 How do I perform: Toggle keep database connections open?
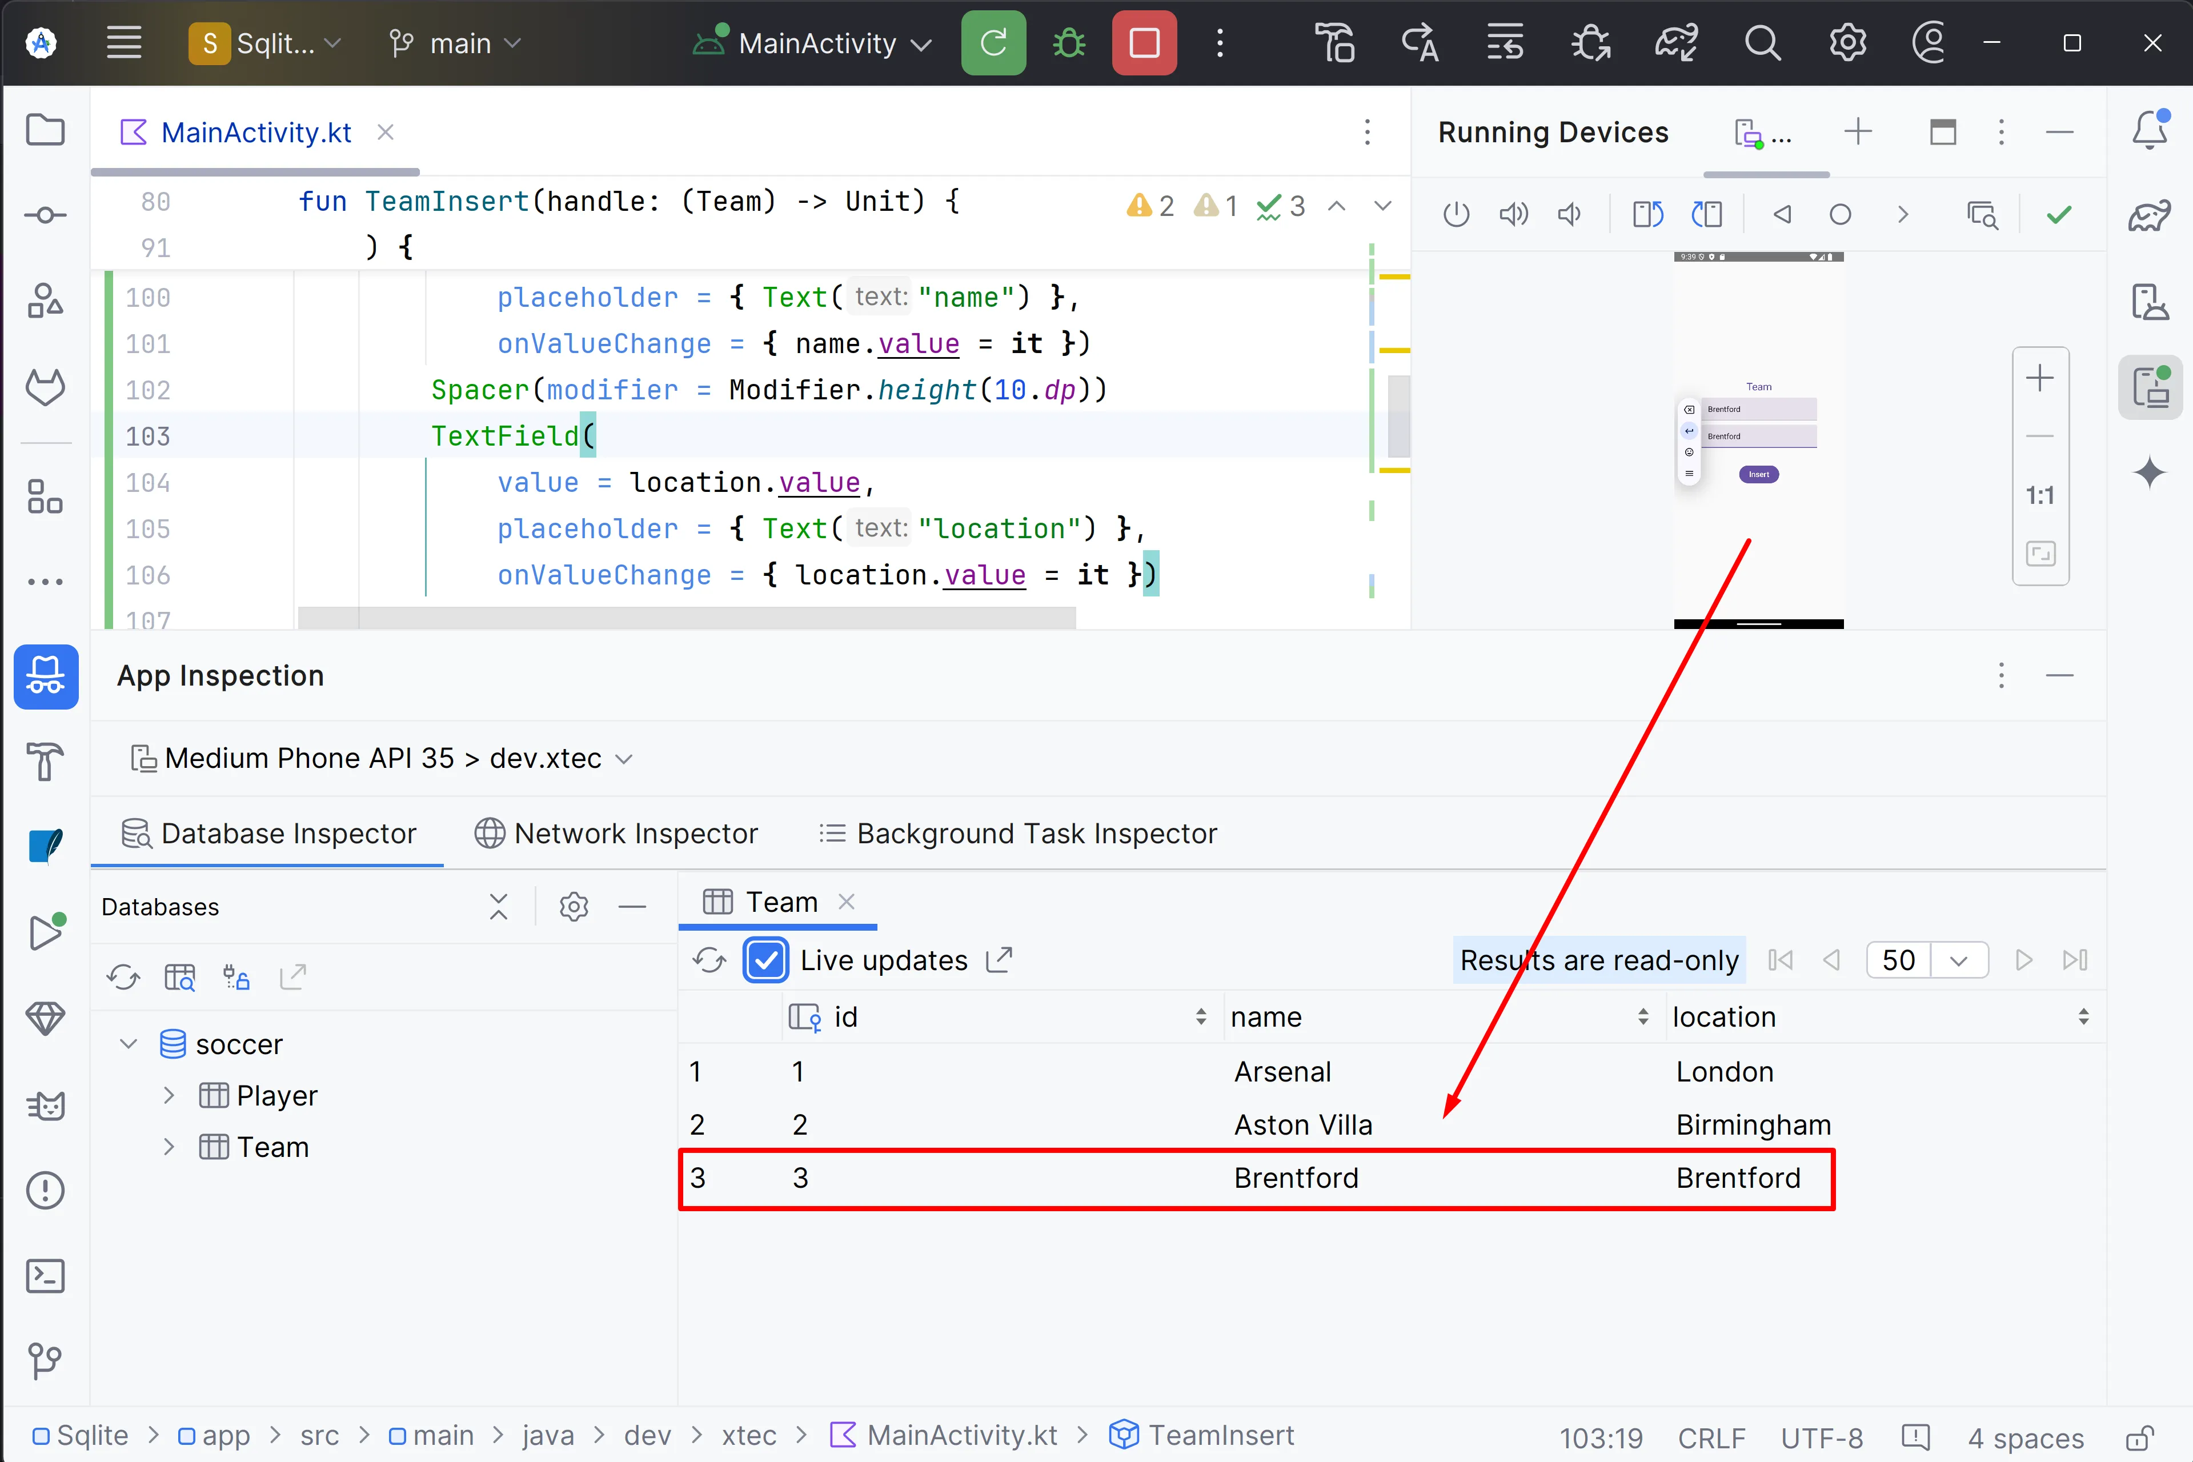point(236,977)
